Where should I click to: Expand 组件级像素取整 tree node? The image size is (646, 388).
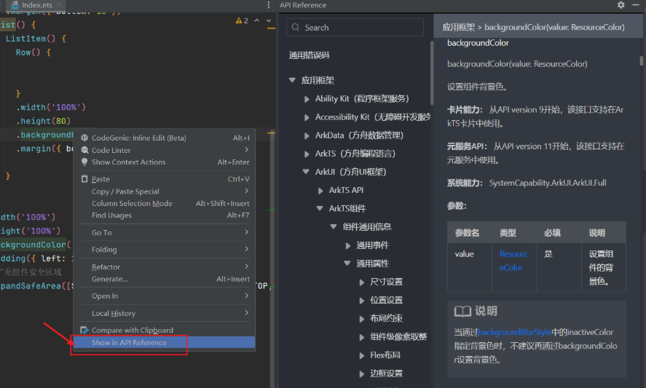362,337
